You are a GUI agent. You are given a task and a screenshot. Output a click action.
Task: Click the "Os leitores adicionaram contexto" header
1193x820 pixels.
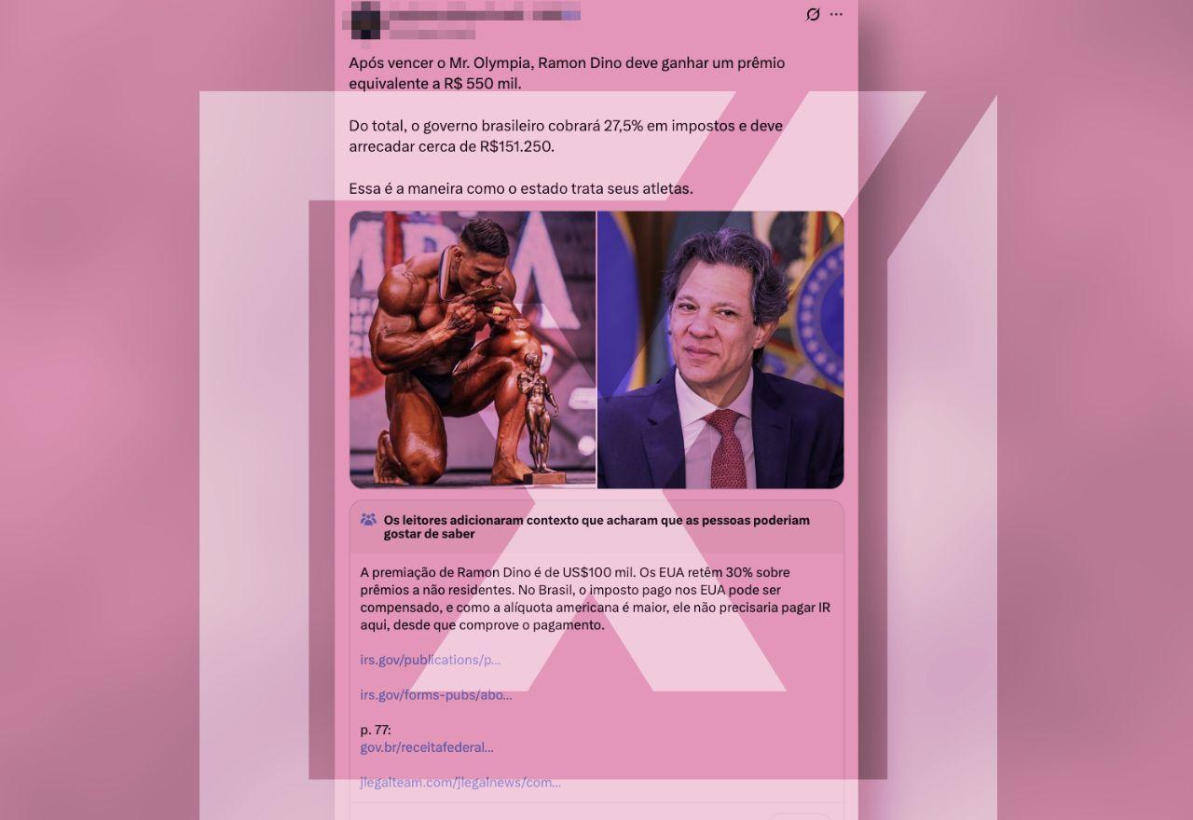pos(596,526)
